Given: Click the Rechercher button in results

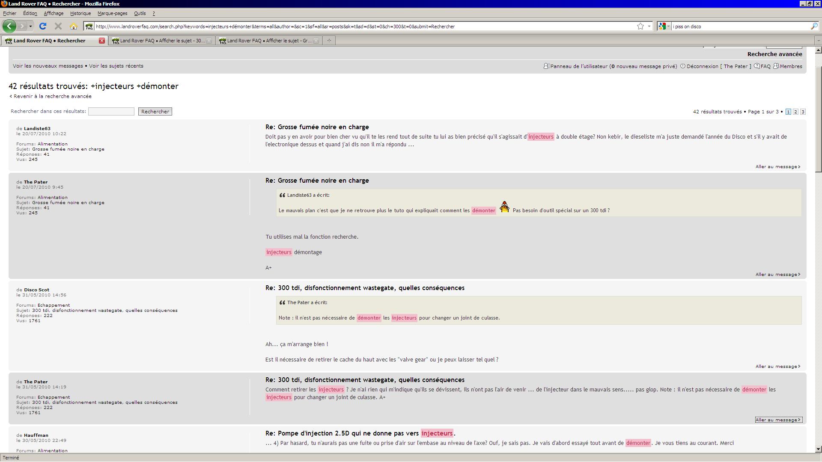Looking at the screenshot, I should (155, 112).
